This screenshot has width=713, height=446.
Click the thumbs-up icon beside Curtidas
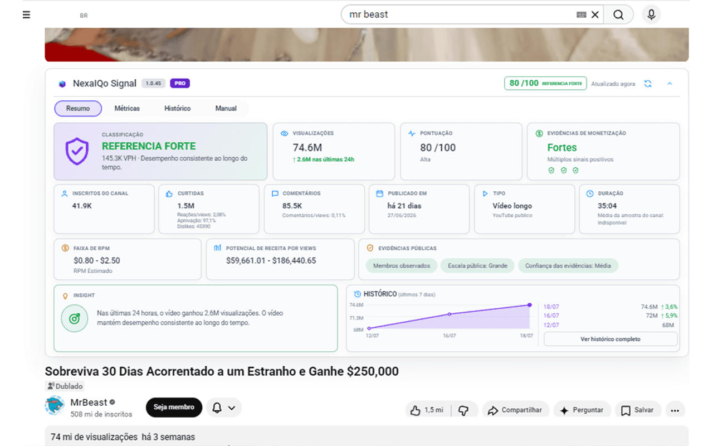coord(169,193)
